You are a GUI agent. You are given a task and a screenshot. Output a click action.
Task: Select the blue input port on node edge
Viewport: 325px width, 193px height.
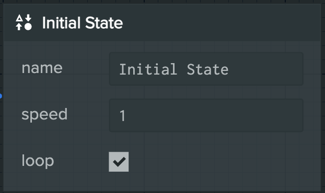1,96
